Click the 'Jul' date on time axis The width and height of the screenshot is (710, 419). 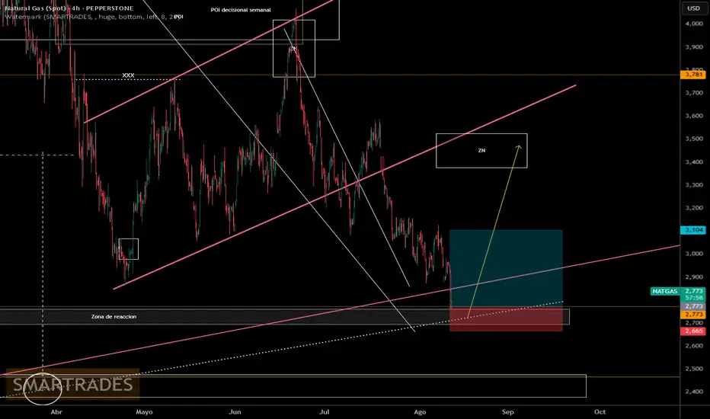(324, 411)
